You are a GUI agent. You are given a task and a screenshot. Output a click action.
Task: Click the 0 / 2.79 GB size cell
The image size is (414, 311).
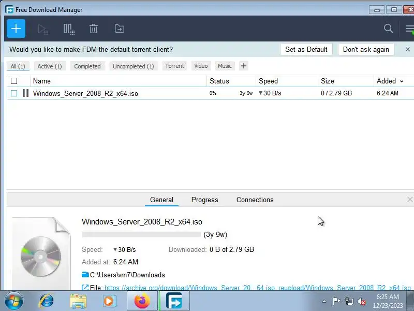[336, 93]
